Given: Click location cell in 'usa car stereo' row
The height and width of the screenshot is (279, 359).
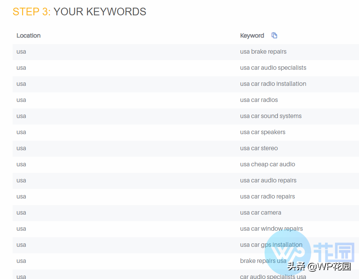Looking at the screenshot, I should [x=21, y=148].
